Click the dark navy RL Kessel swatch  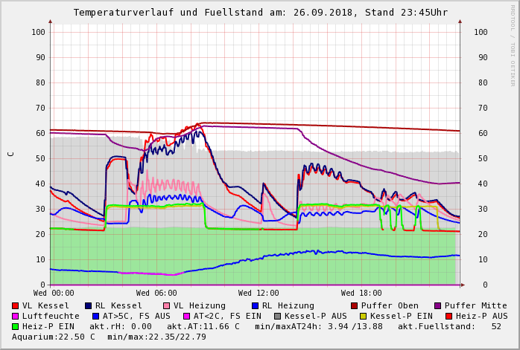click(x=89, y=305)
